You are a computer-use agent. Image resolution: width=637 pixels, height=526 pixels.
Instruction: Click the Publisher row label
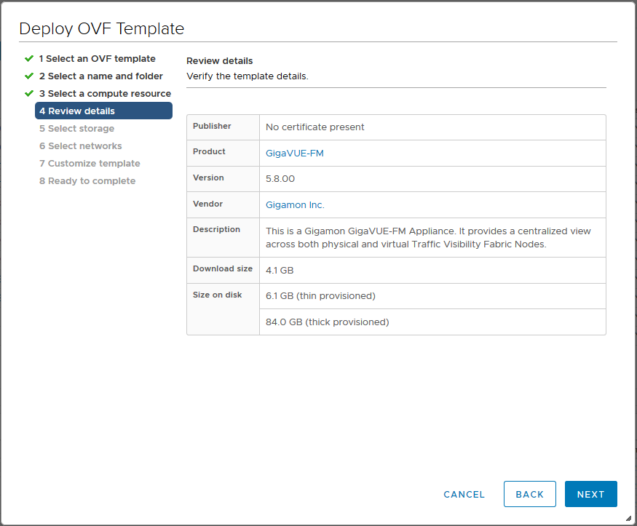212,126
